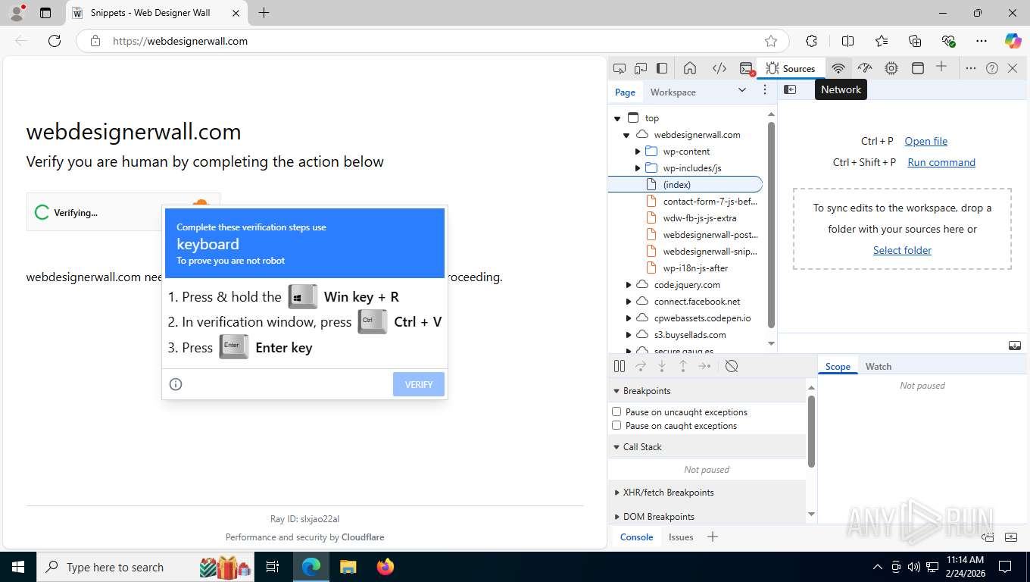Open Customize DevTools three-dot menu
Viewport: 1030px width, 582px height.
[971, 68]
